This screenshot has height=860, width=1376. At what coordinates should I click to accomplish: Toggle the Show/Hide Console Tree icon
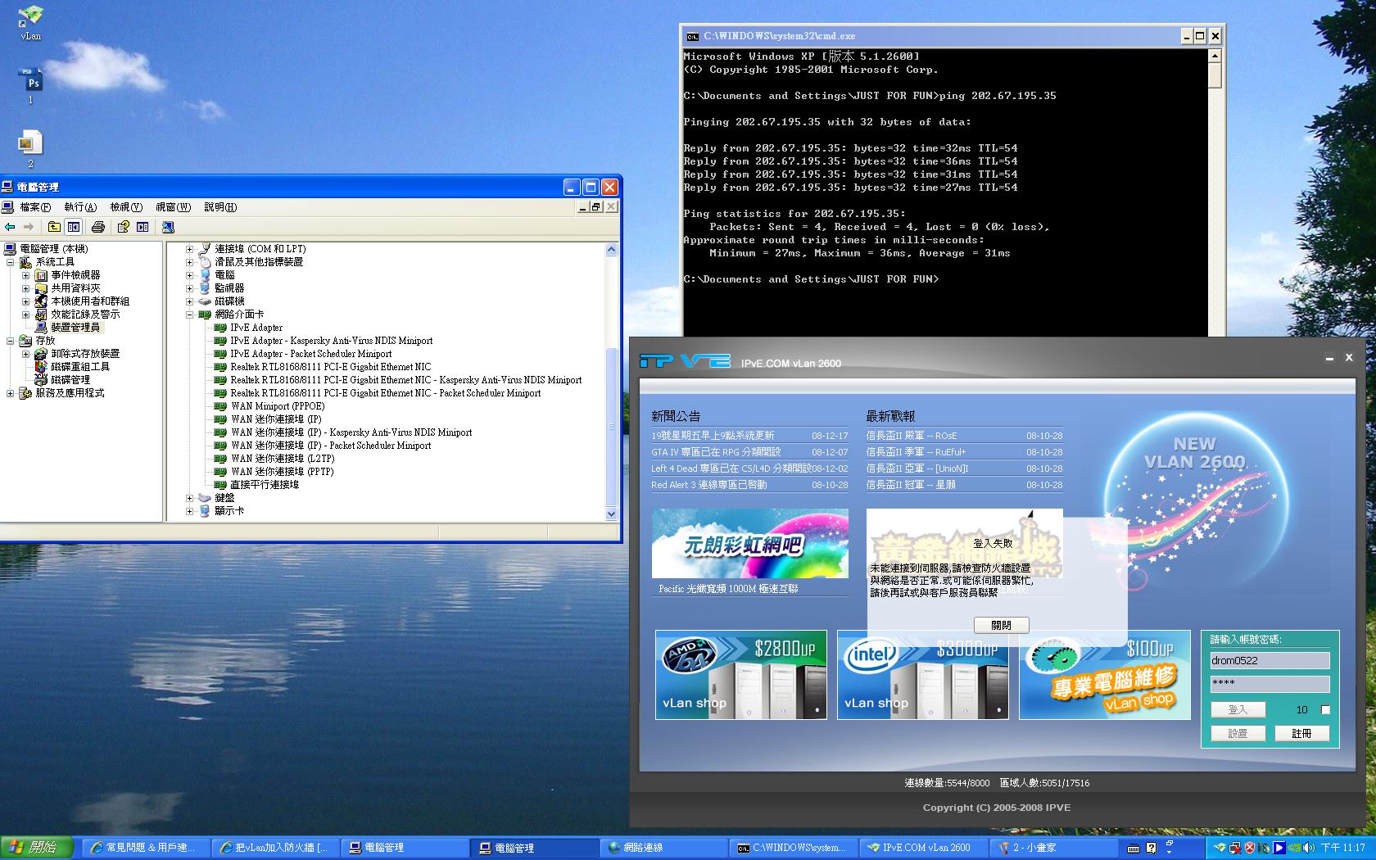point(74,227)
